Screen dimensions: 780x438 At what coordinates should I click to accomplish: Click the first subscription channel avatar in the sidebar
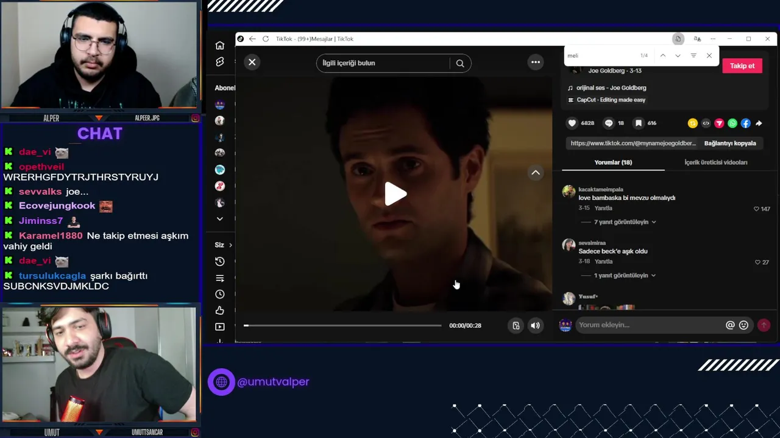pyautogui.click(x=220, y=105)
